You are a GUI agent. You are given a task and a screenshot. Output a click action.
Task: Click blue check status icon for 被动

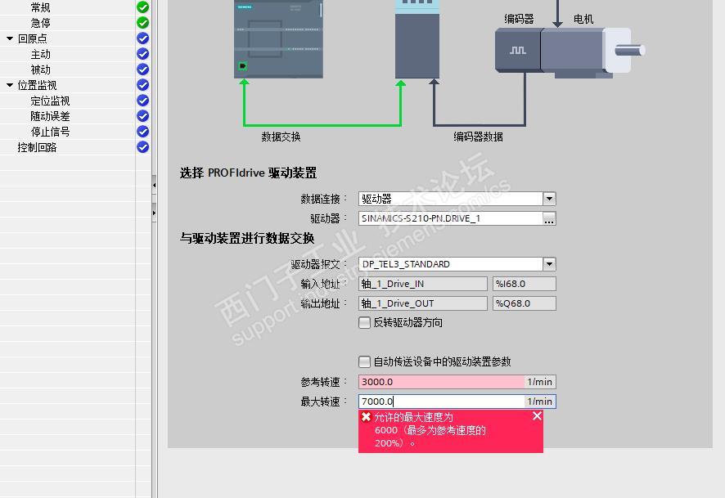point(143,70)
